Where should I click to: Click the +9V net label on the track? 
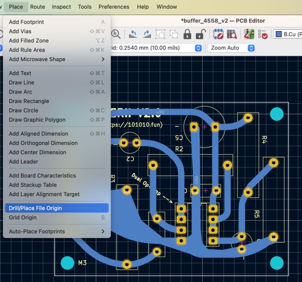(x=160, y=113)
